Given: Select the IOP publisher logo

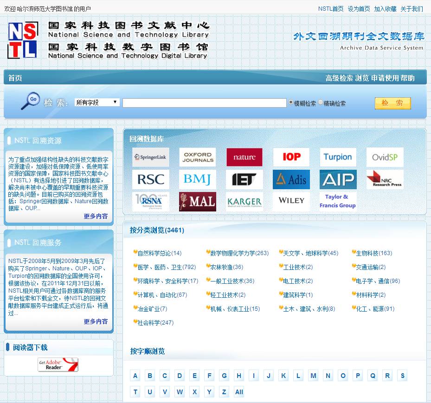Looking at the screenshot, I should 291,157.
